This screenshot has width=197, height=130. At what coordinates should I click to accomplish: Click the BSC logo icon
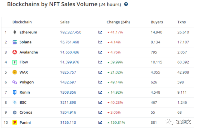[15, 102]
